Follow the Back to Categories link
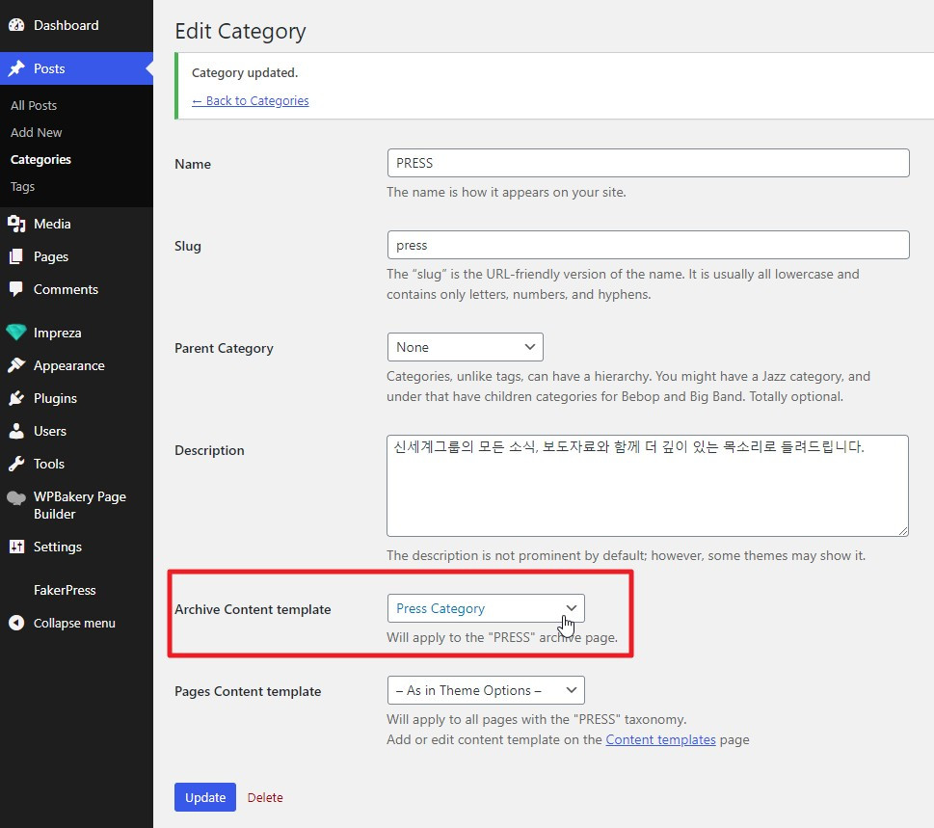The height and width of the screenshot is (828, 934). (x=251, y=100)
